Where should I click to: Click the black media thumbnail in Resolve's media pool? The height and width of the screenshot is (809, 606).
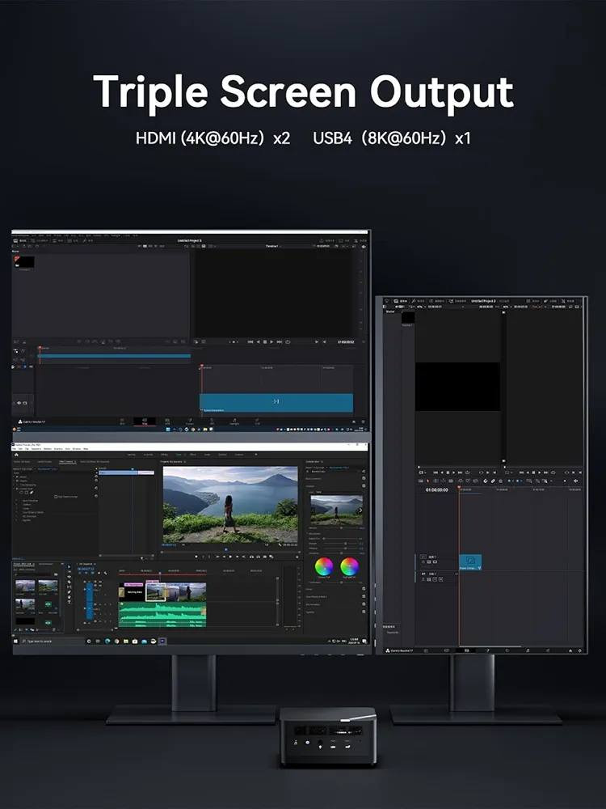25,262
